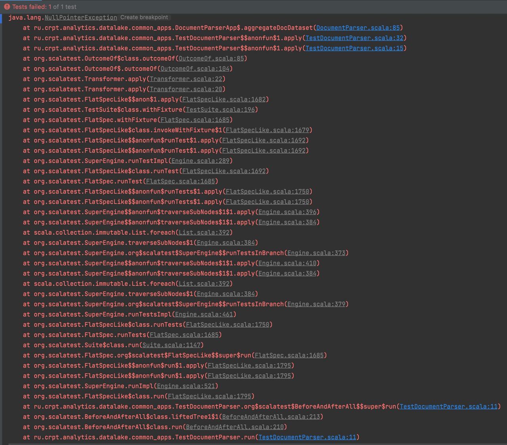Open the NullPointerException class link
The width and height of the screenshot is (507, 445).
click(81, 17)
